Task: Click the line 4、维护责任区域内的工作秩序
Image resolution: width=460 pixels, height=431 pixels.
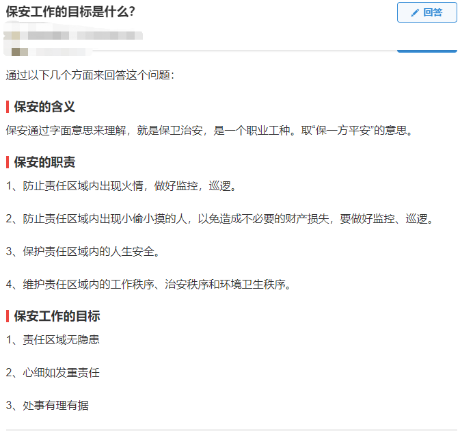Action: [x=148, y=285]
